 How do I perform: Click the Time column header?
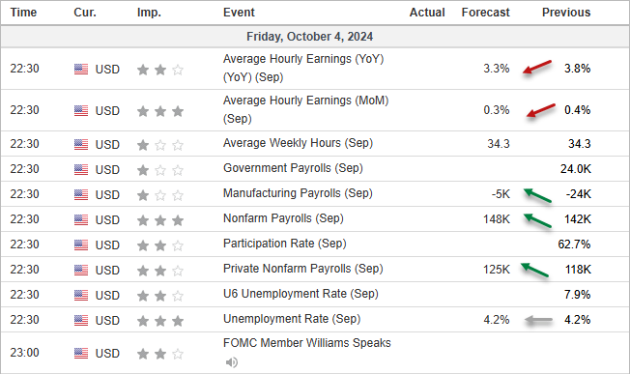pyautogui.click(x=23, y=13)
